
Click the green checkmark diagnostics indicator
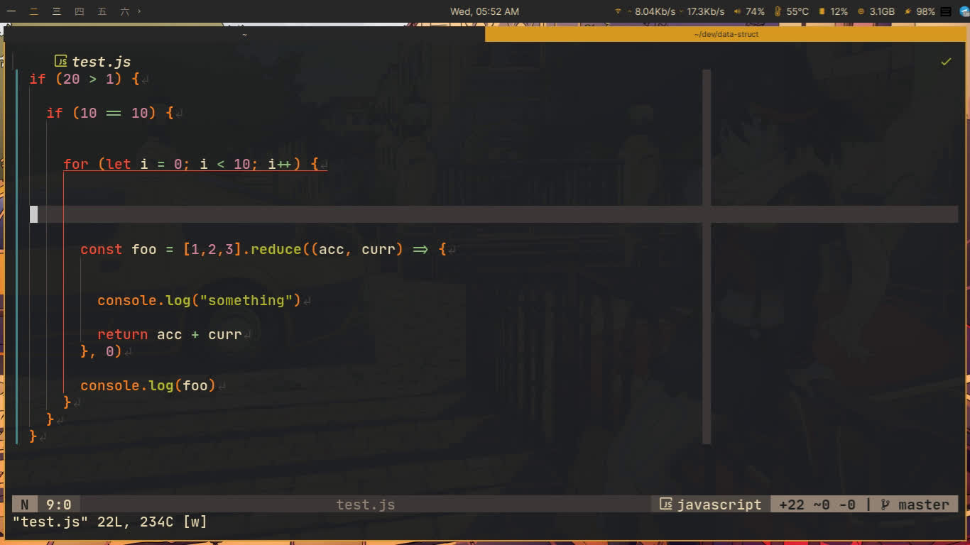[x=946, y=62]
